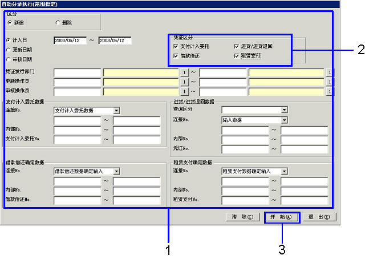Click 更新操作员 end lookup button

pos(330,82)
